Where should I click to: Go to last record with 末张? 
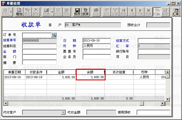coord(149,12)
